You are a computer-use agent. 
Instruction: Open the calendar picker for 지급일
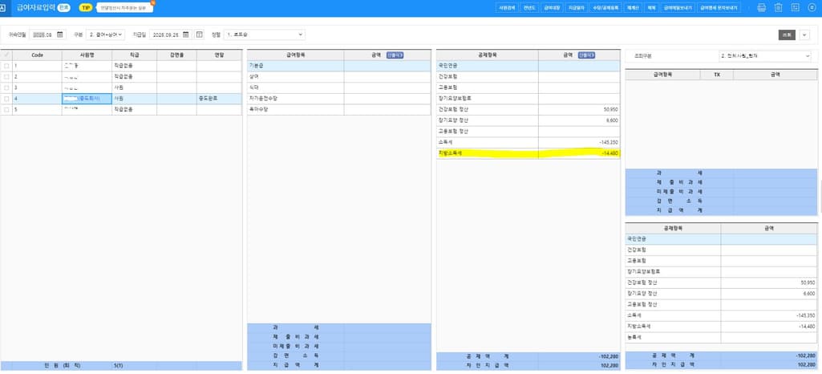pyautogui.click(x=186, y=35)
